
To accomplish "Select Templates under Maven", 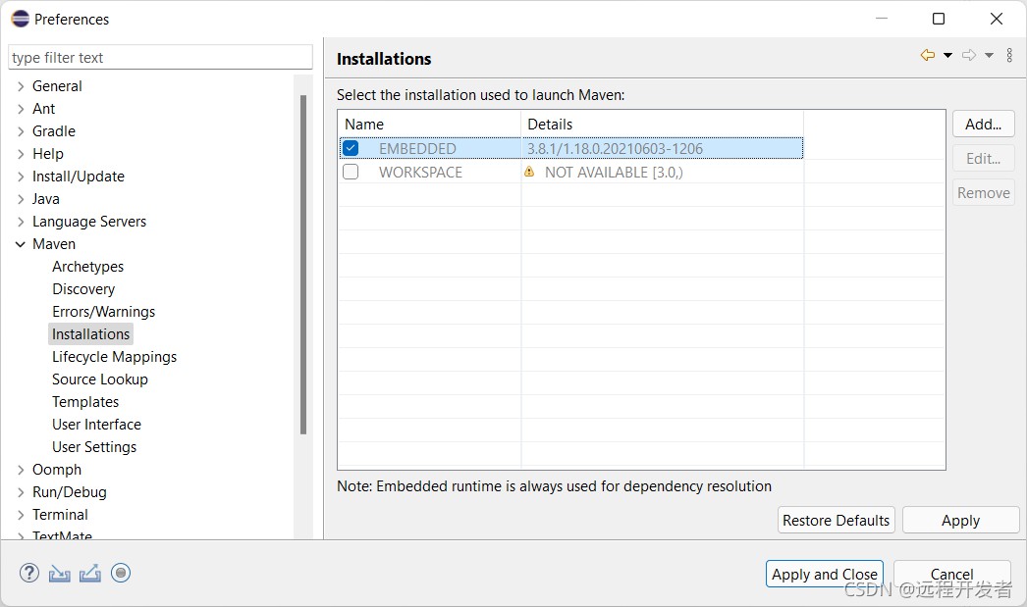I will click(x=85, y=402).
